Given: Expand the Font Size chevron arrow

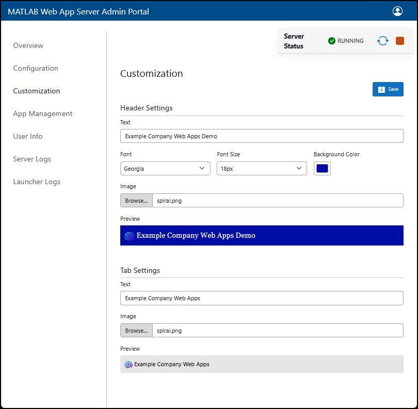Looking at the screenshot, I should pos(298,168).
